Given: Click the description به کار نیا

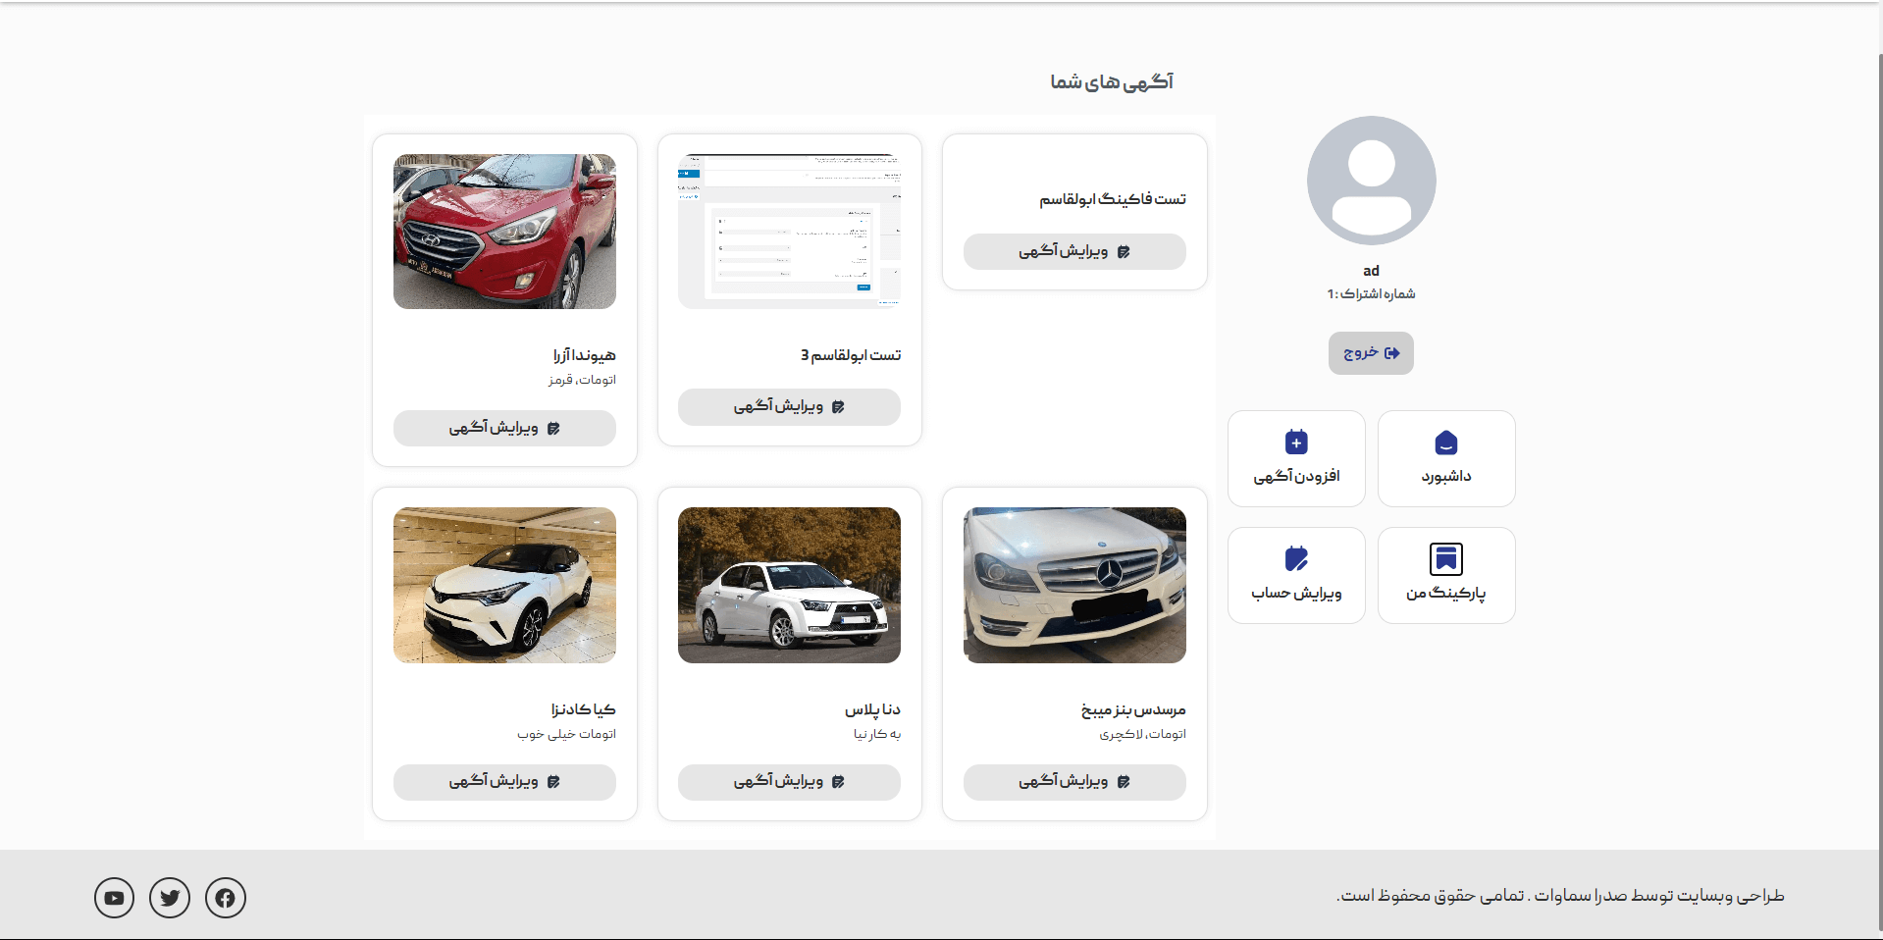Looking at the screenshot, I should (x=876, y=734).
